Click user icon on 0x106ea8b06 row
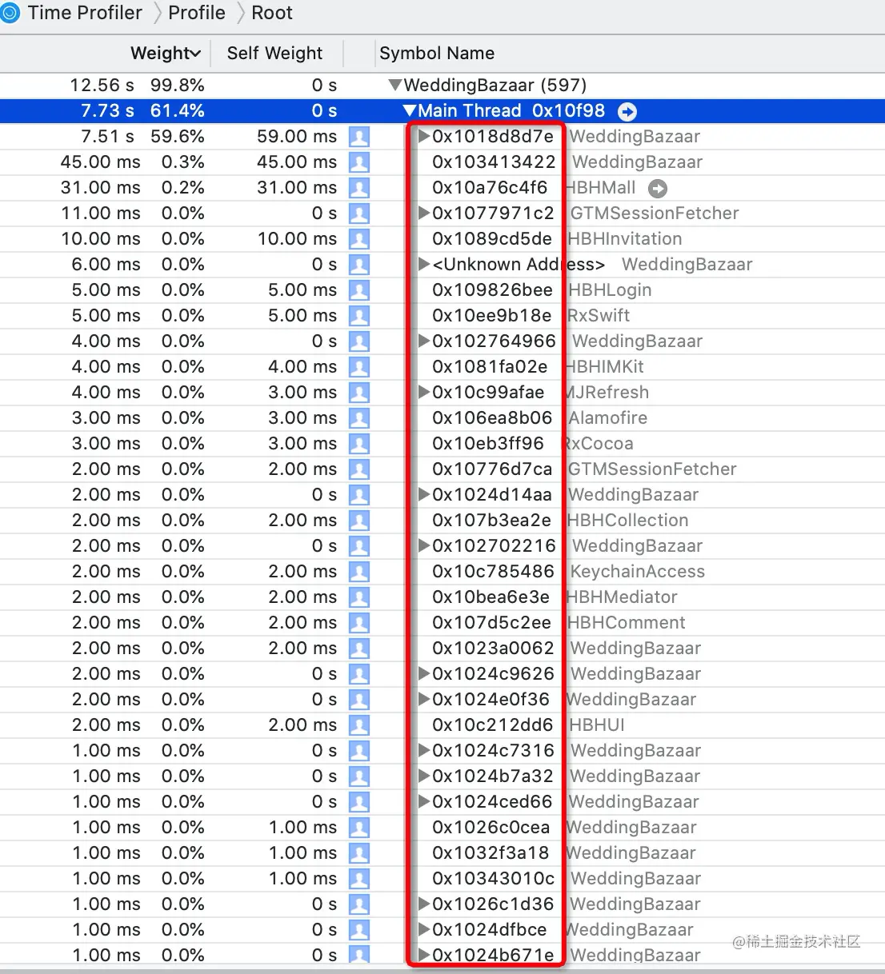 360,418
